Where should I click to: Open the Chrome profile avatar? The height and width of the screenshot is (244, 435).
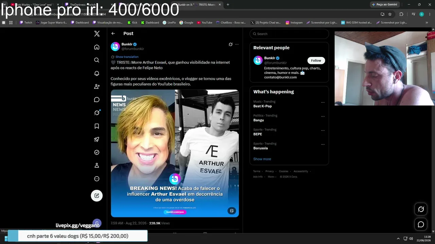click(421, 14)
